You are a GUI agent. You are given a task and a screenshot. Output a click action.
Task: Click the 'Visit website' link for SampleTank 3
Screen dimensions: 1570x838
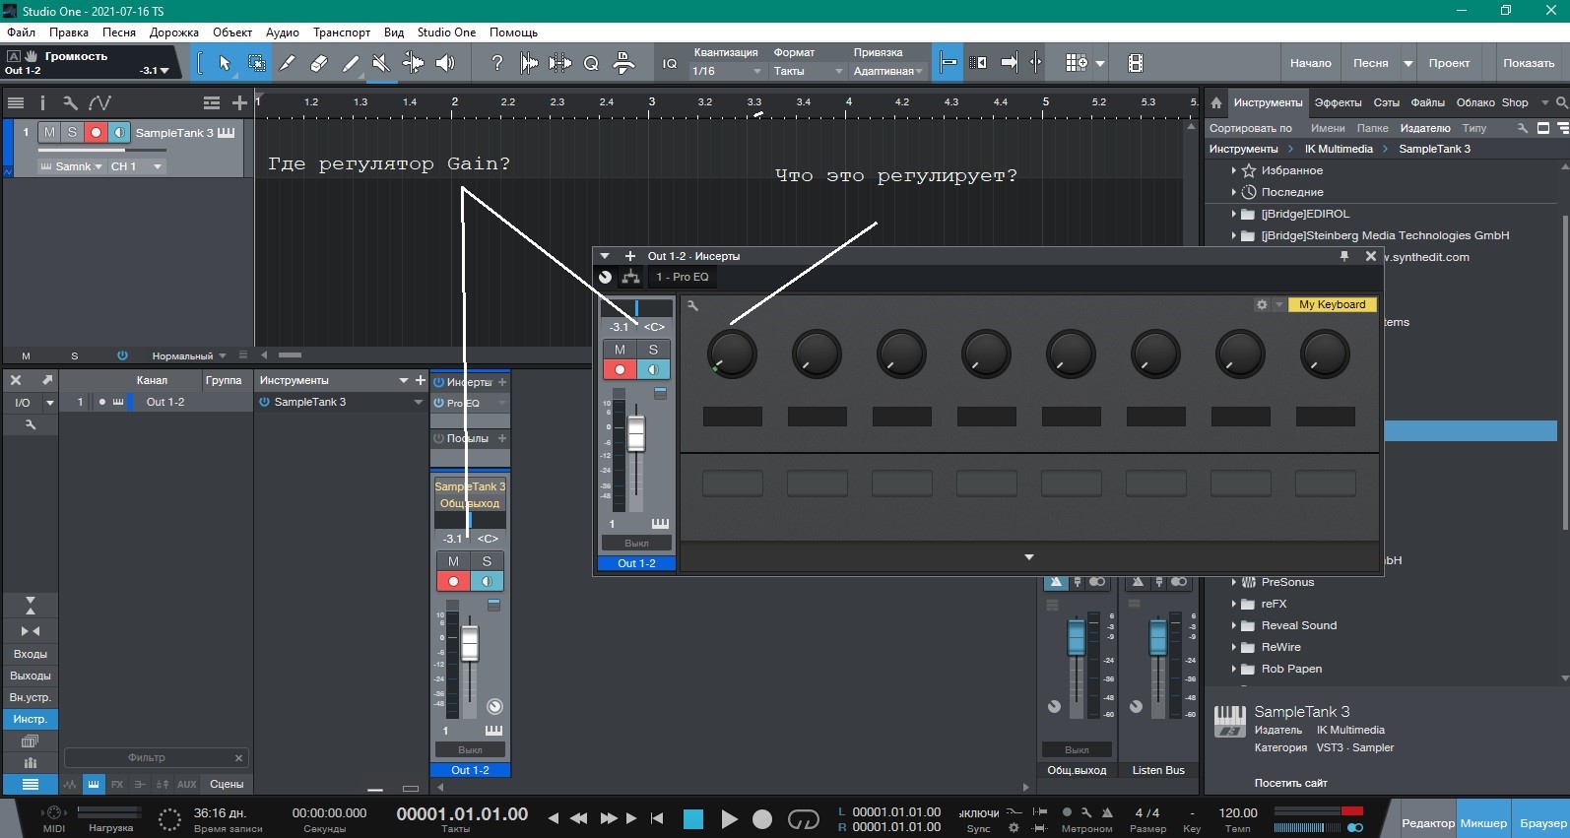tap(1290, 783)
